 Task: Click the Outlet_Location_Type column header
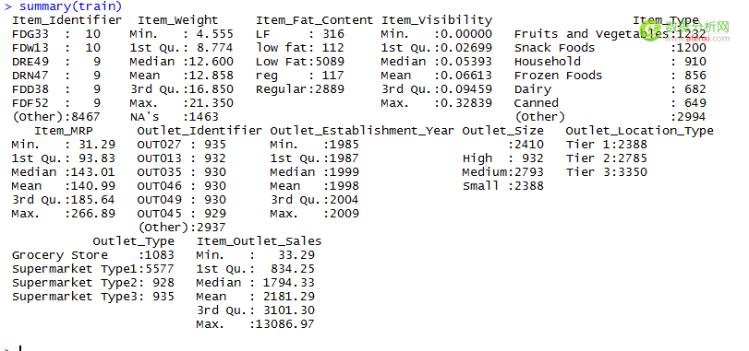tap(640, 131)
